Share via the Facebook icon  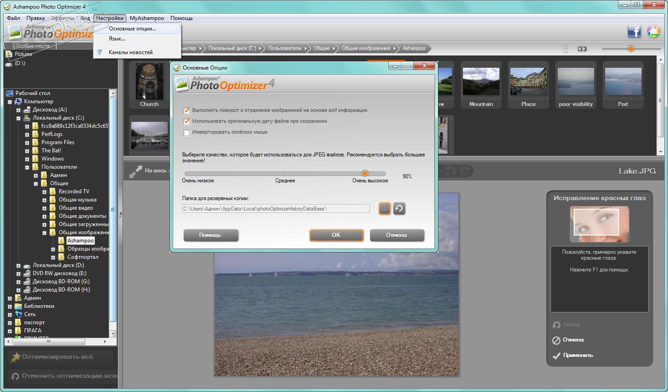click(634, 31)
